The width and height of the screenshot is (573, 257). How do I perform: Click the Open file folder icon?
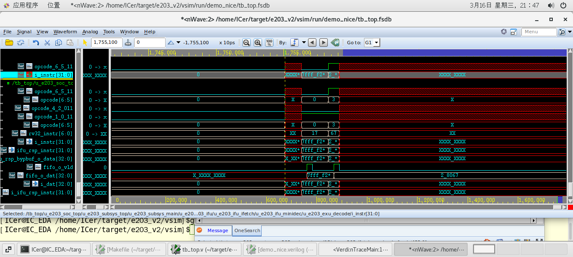(x=9, y=43)
